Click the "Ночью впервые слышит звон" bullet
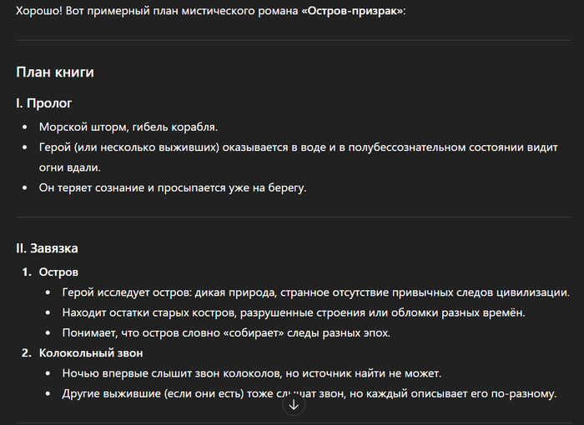This screenshot has height=425, width=584. [251, 372]
